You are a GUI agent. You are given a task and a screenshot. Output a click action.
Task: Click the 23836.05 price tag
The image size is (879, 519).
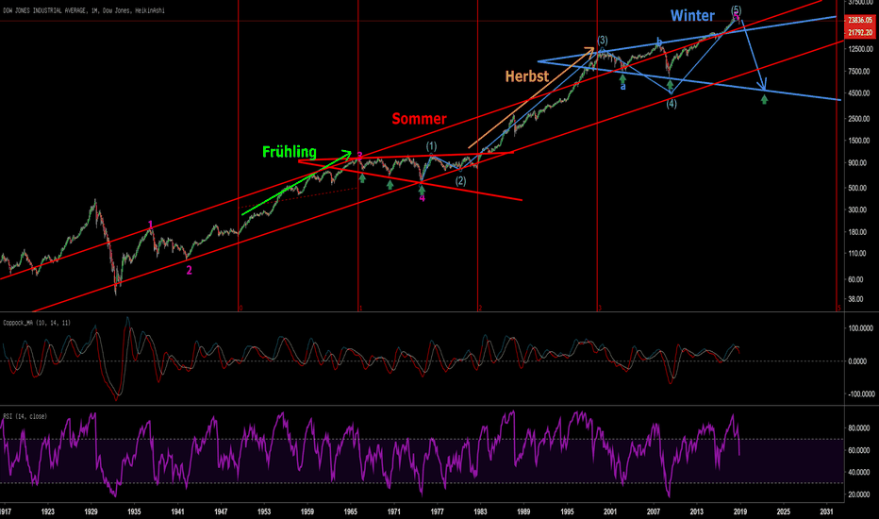click(x=860, y=20)
